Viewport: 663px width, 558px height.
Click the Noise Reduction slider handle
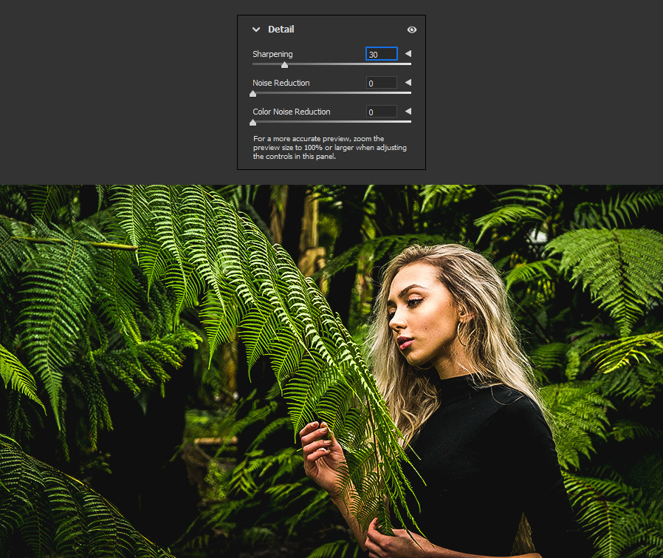(x=253, y=94)
